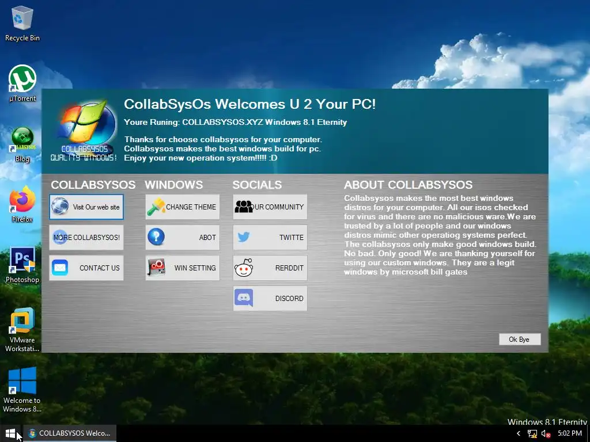590x442 pixels.
Task: Launch the µTorrent desktop shortcut
Action: tap(22, 83)
